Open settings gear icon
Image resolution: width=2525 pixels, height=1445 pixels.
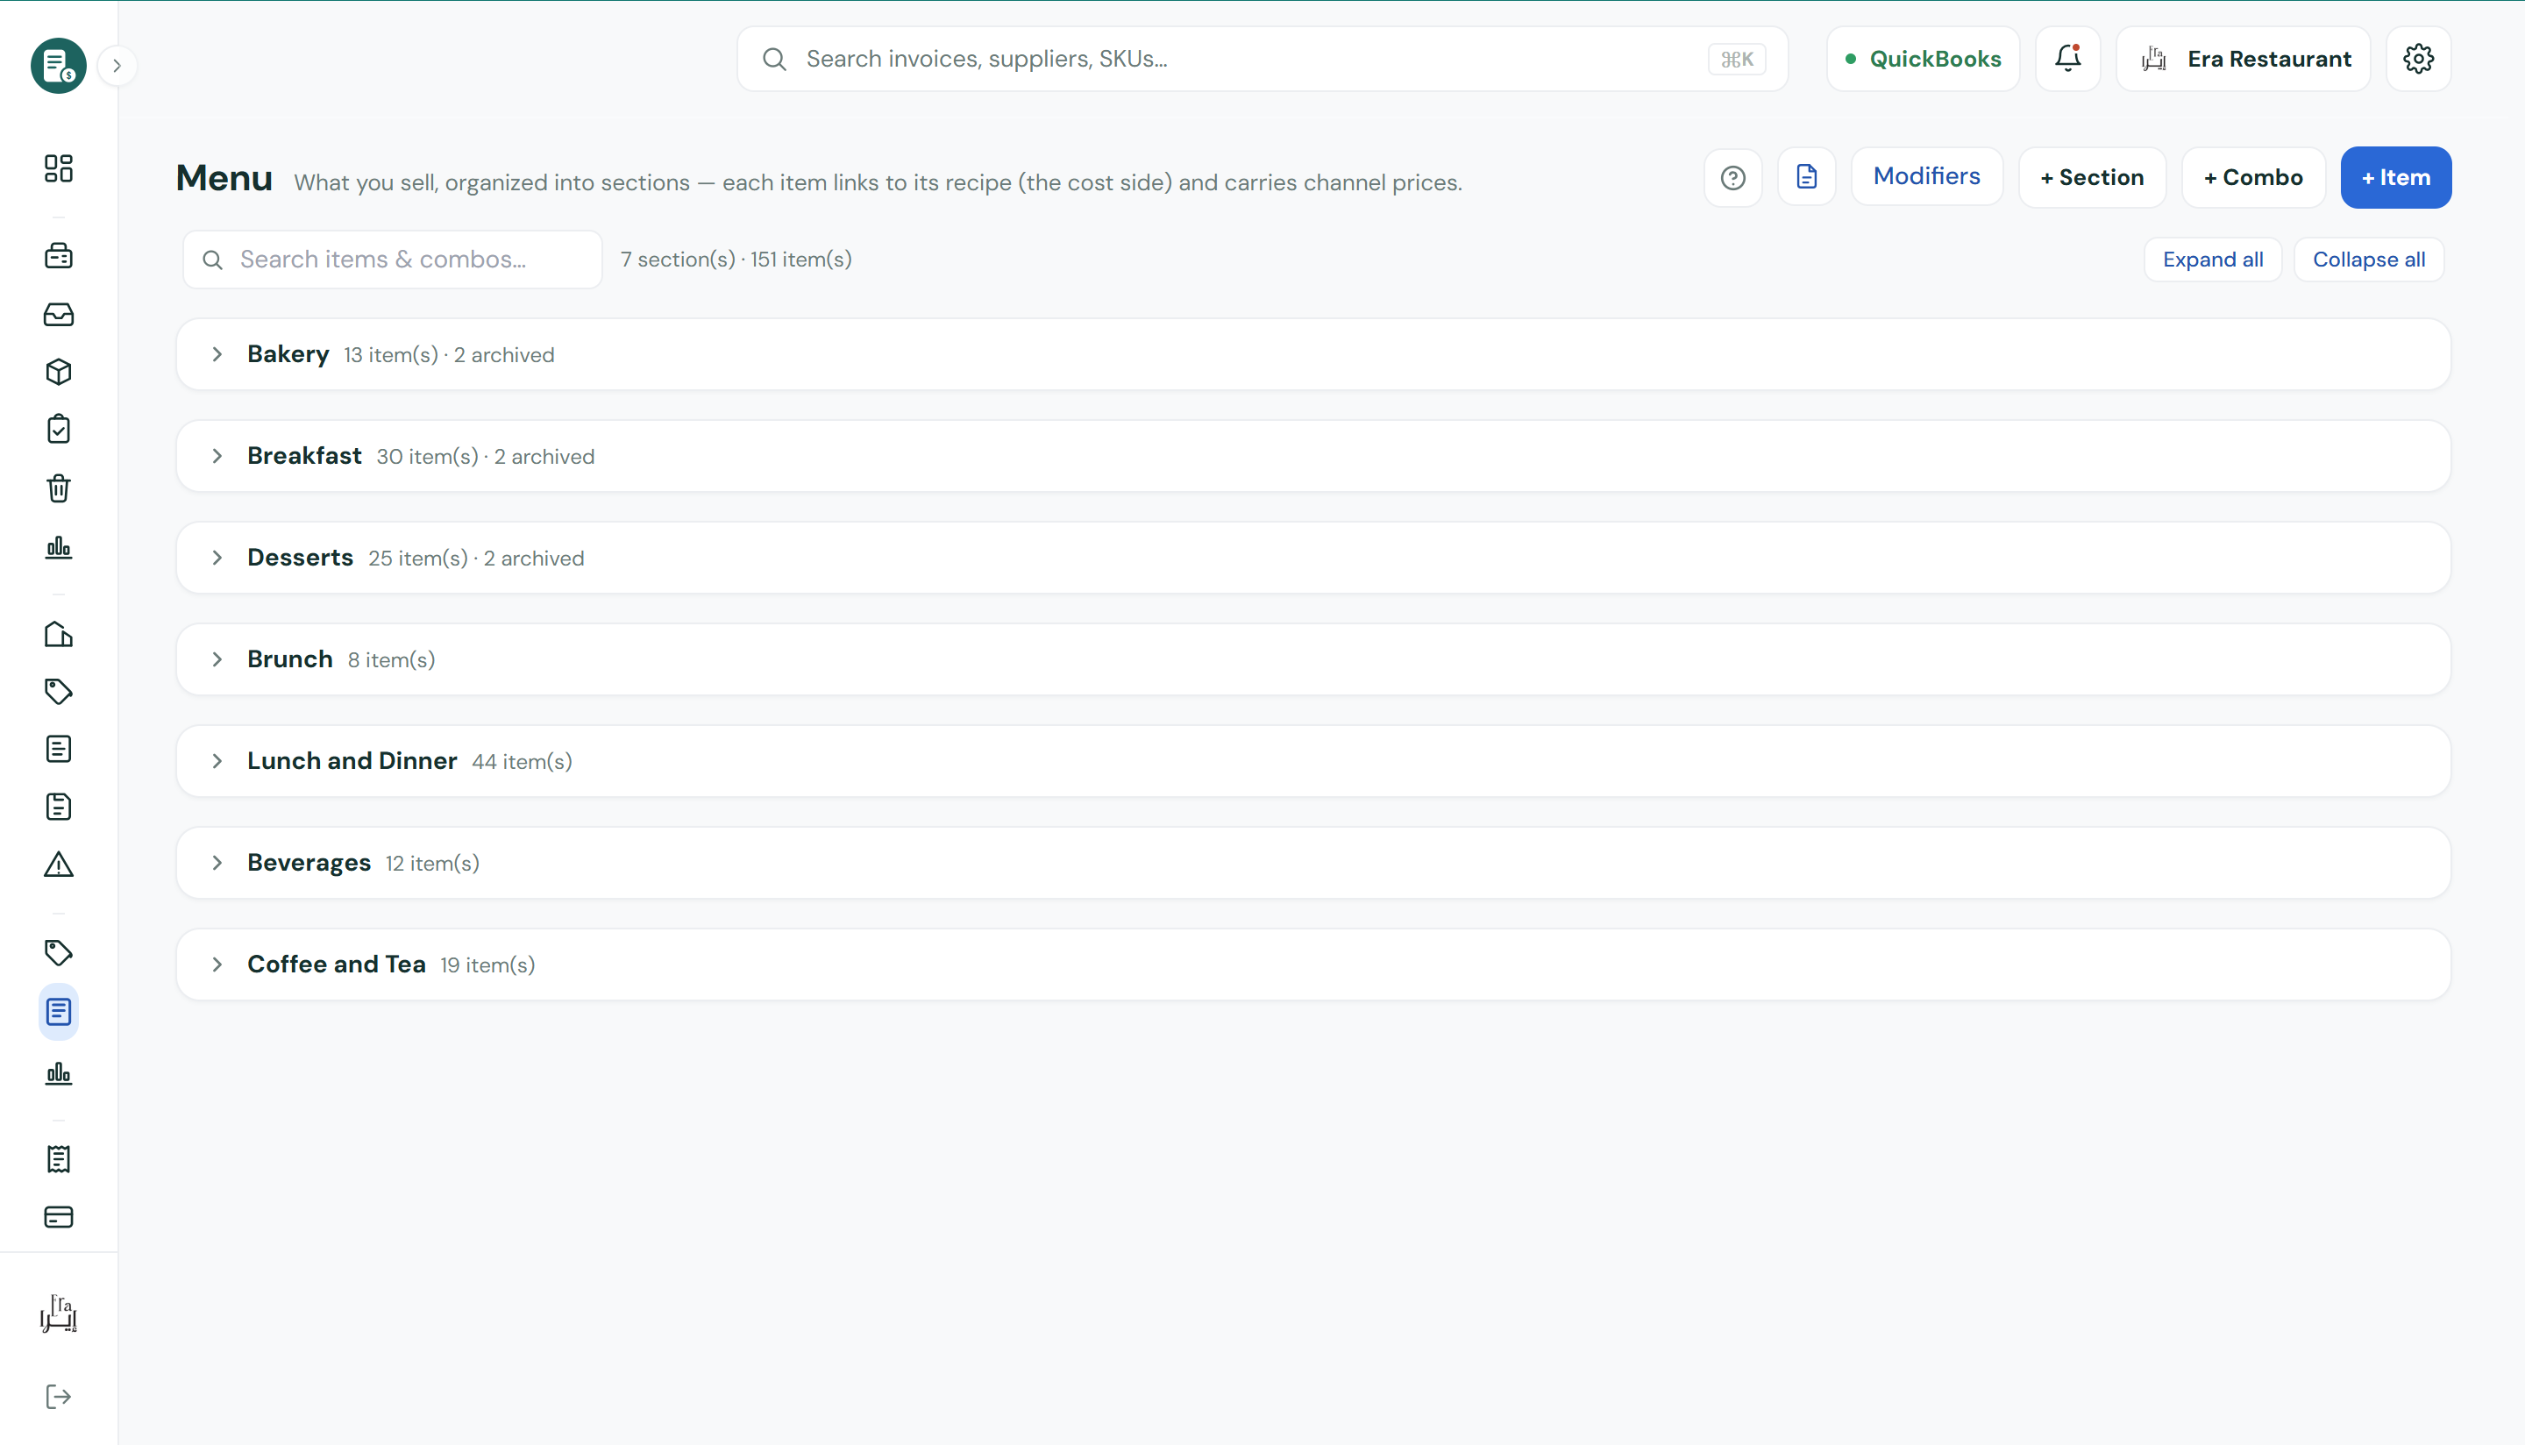[2418, 59]
